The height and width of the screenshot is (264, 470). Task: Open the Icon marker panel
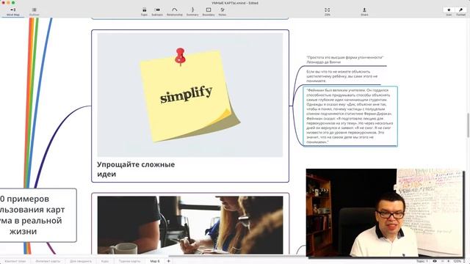click(449, 12)
